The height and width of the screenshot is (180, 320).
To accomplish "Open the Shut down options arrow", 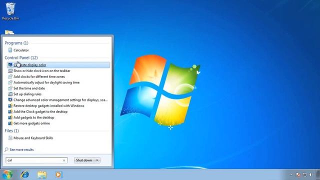I will 97,160.
